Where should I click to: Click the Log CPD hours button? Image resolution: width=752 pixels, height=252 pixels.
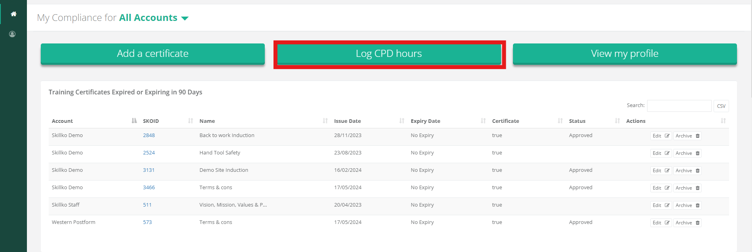(x=389, y=54)
